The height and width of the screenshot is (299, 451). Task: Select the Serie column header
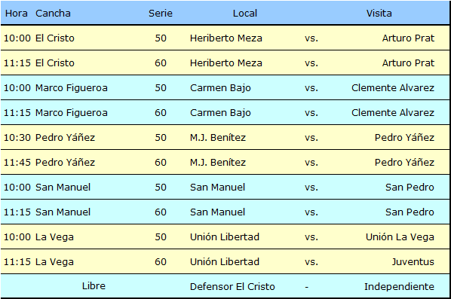[x=161, y=14]
